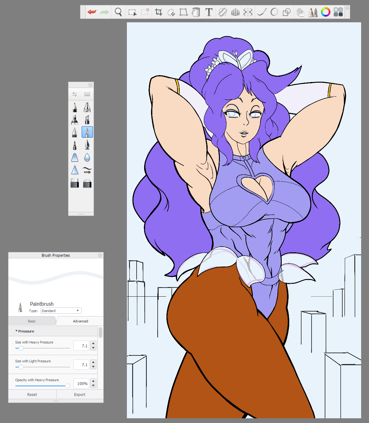
Task: Increase Size with Light Pressure stepper up
Action: tap(93, 362)
